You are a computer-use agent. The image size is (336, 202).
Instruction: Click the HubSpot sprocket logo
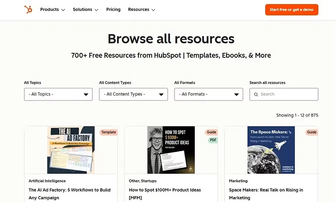28,10
